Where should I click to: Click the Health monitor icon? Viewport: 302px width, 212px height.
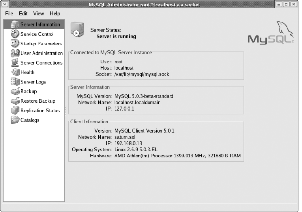click(15, 72)
